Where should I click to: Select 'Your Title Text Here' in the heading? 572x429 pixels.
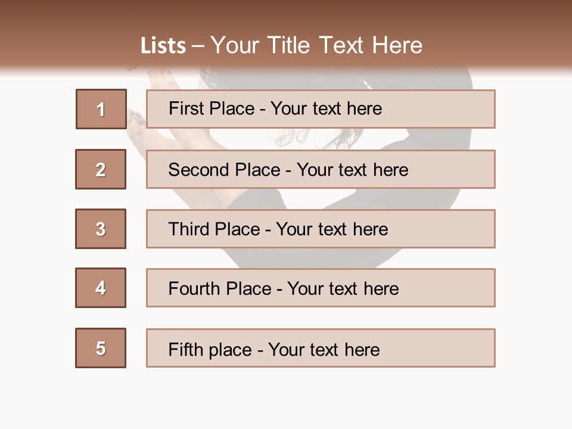click(316, 45)
